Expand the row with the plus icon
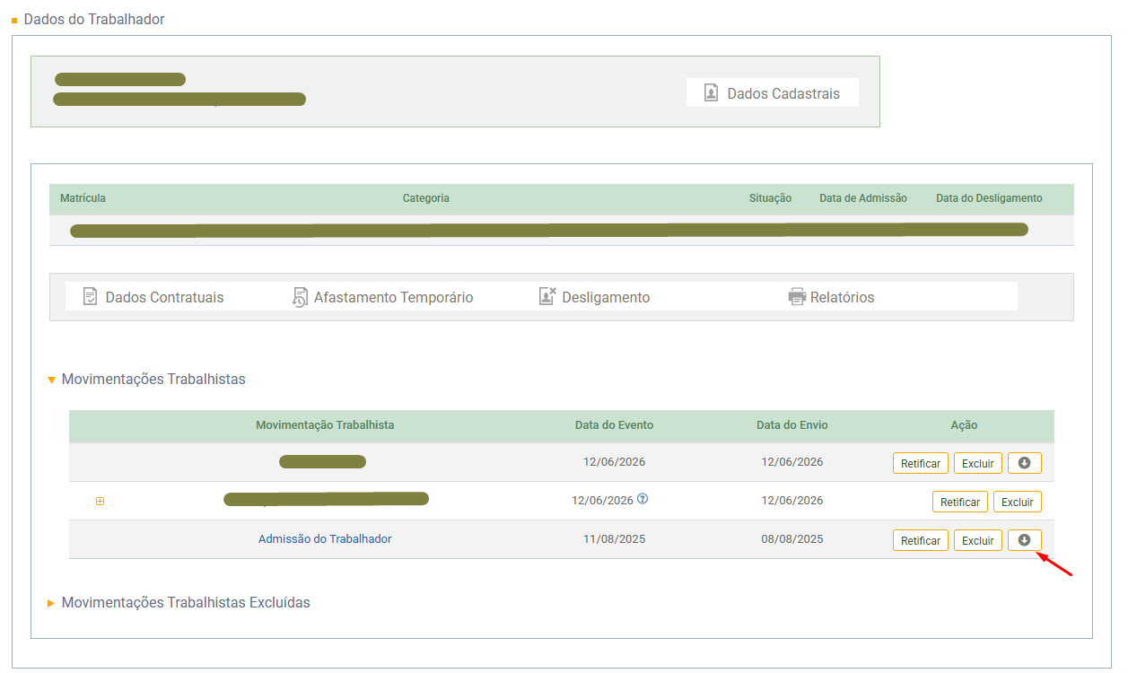Viewport: 1128px width, 673px height. (100, 501)
